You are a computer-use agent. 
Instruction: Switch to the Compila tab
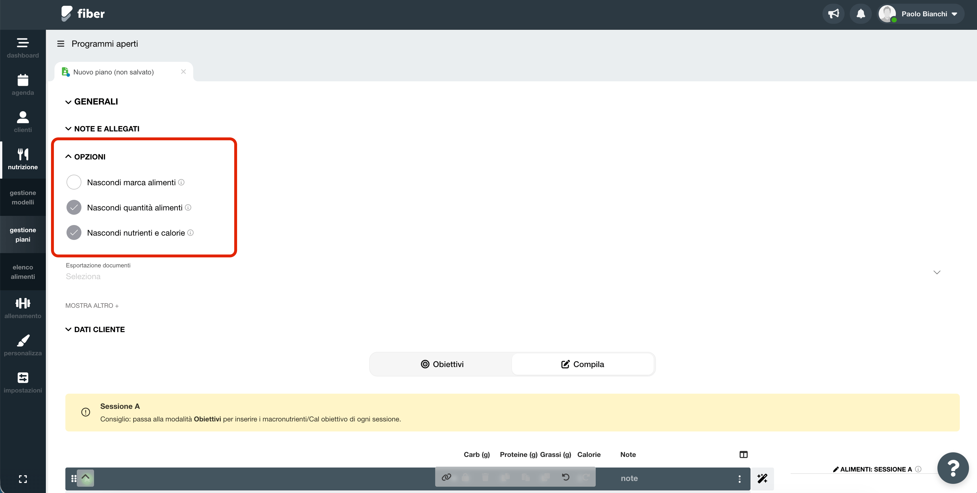(x=583, y=364)
